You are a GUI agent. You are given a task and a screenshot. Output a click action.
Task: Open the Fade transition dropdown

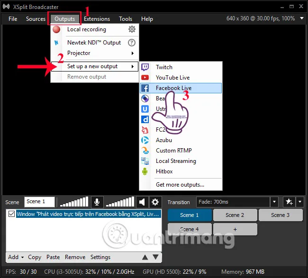pos(274,202)
